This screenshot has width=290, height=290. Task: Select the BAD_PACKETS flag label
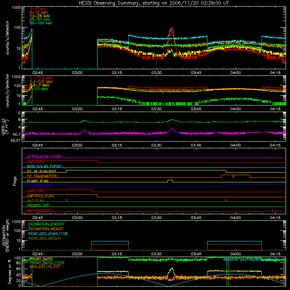[40, 210]
